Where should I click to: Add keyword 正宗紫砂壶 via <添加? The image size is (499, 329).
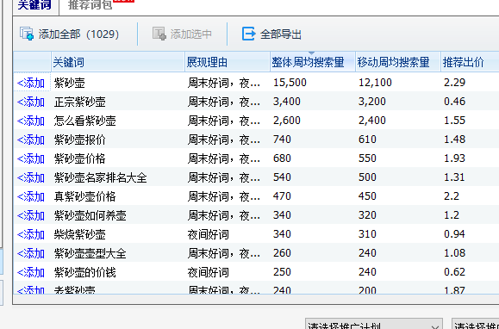click(x=30, y=102)
